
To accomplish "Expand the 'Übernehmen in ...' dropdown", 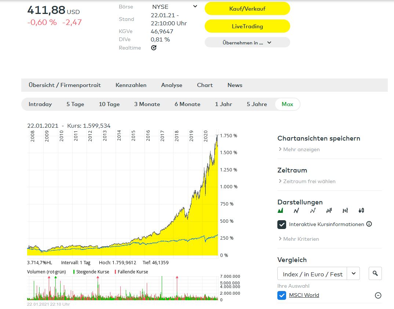I will point(247,43).
